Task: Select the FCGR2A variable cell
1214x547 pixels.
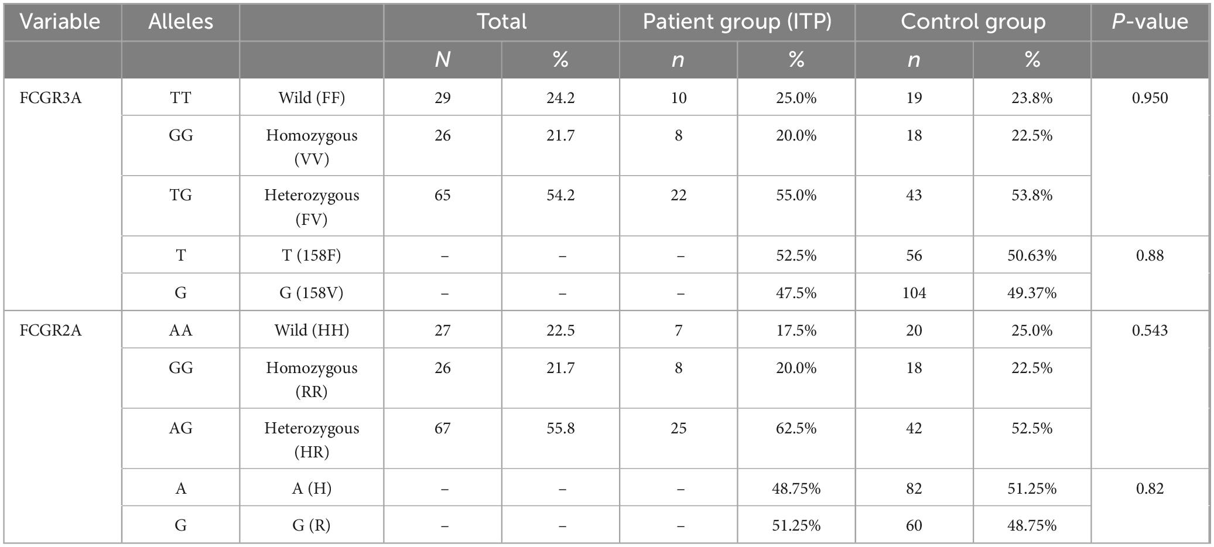Action: (51, 330)
